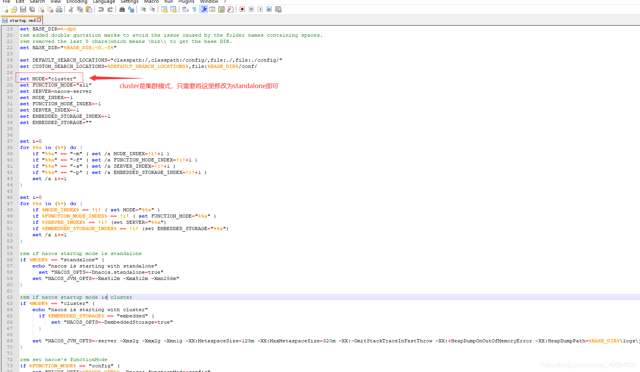Open the View menu

pos(56,2)
